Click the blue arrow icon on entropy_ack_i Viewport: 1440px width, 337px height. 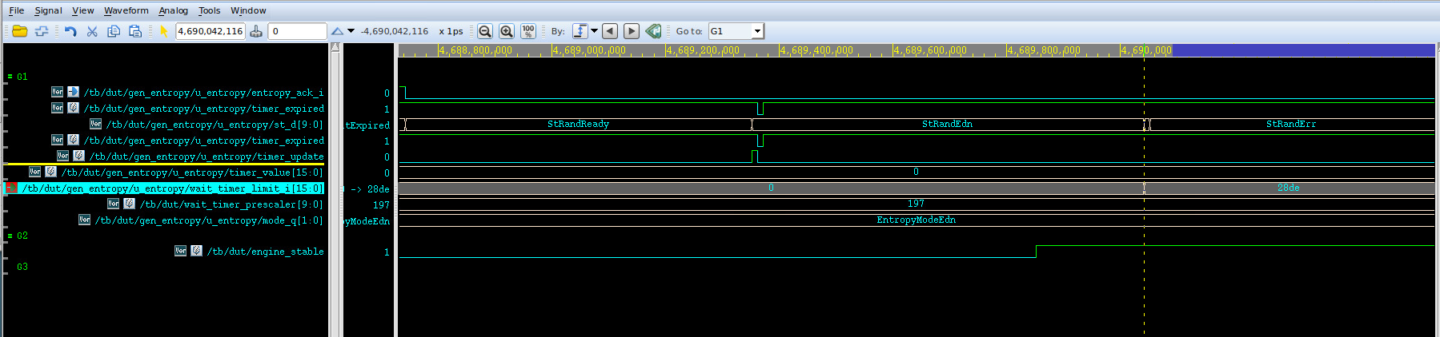coord(73,92)
